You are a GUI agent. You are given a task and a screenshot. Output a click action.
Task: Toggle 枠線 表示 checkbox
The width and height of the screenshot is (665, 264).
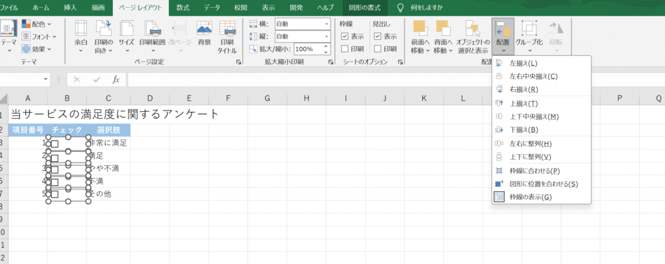pyautogui.click(x=345, y=36)
